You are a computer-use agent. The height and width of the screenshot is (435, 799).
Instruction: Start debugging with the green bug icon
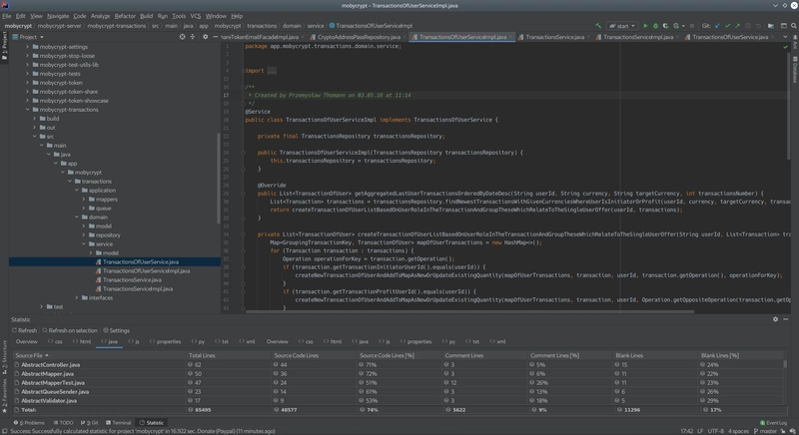pyautogui.click(x=656, y=25)
